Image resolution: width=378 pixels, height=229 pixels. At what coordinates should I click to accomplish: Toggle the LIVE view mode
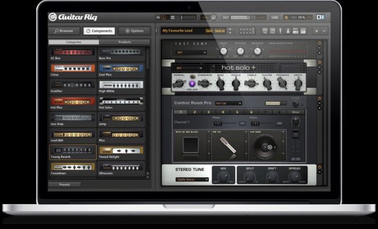click(275, 17)
